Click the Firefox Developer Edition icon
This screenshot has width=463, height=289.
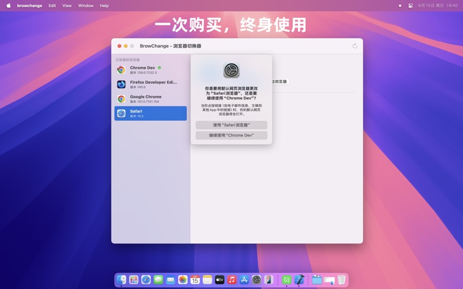point(121,84)
